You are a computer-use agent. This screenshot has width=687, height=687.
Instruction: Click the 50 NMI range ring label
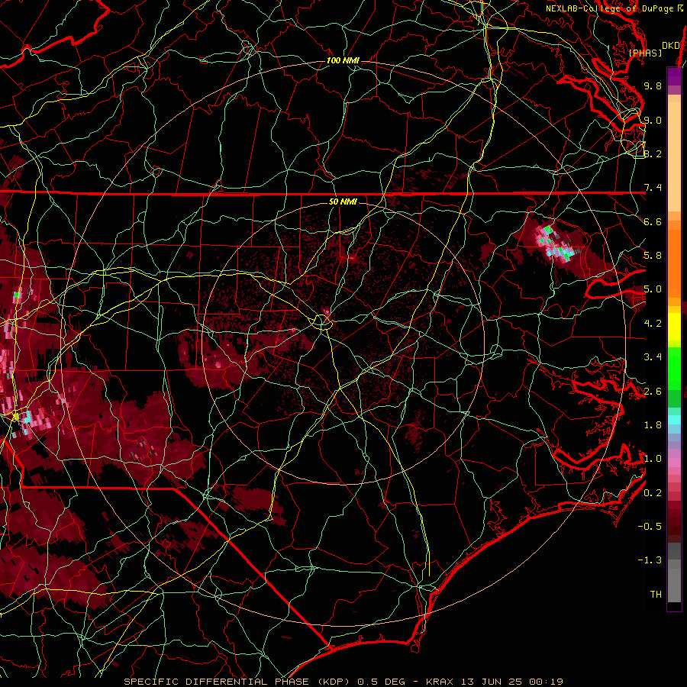coord(343,202)
